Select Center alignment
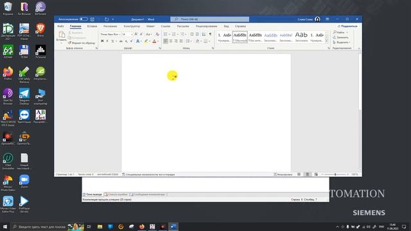 click(171, 41)
